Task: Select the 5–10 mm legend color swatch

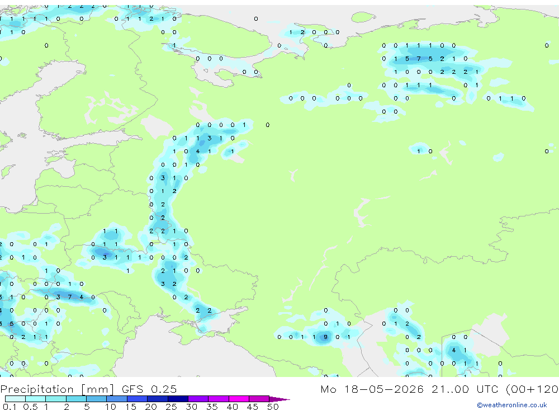Action: [x=97, y=399]
